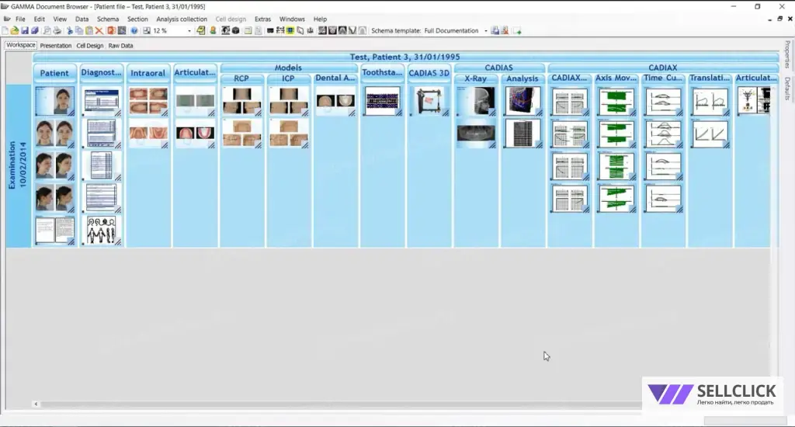Image resolution: width=795 pixels, height=427 pixels.
Task: Switch to the Presentation tab
Action: (x=56, y=46)
